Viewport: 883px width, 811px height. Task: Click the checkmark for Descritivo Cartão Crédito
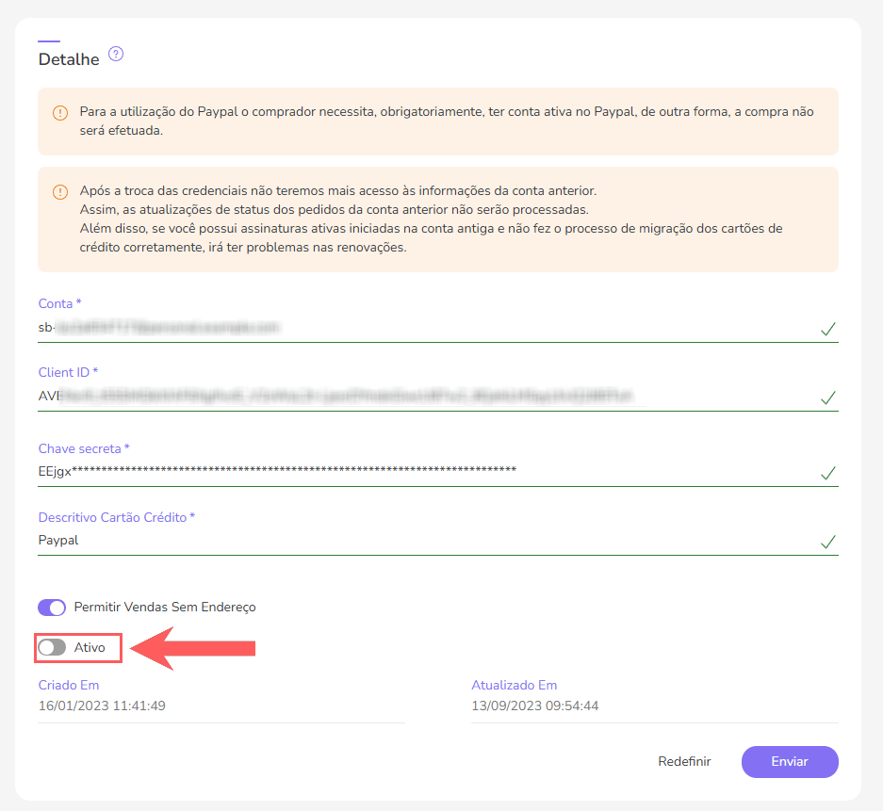[x=827, y=543]
